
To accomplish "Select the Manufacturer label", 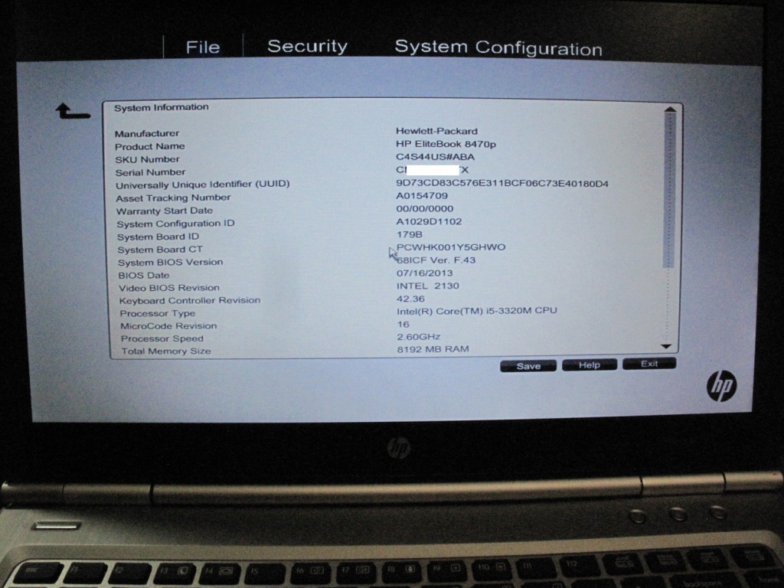I will click(x=146, y=133).
